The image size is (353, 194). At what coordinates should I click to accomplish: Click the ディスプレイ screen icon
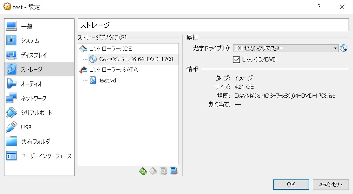point(11,55)
